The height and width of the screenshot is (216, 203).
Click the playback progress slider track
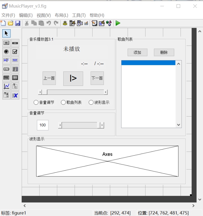tap(76, 92)
